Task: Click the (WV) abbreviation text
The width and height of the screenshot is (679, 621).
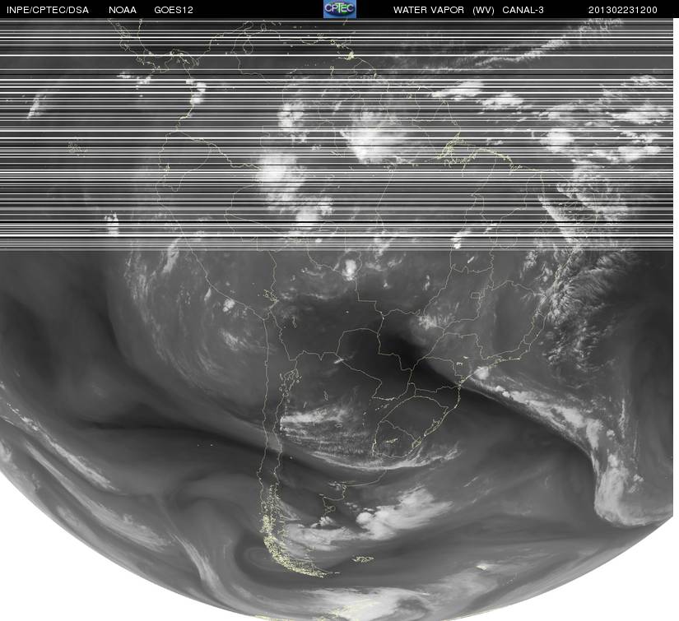Action: [483, 10]
